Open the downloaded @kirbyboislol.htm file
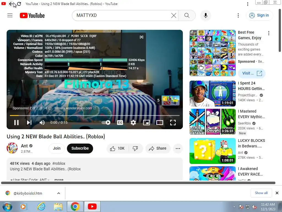This screenshot has height=212, width=282. coord(28,193)
